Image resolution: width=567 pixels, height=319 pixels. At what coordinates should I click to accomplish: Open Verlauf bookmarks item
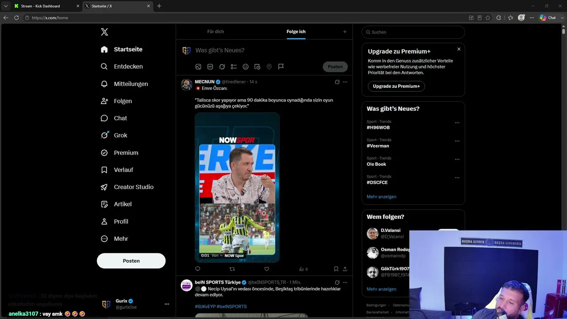click(x=117, y=170)
